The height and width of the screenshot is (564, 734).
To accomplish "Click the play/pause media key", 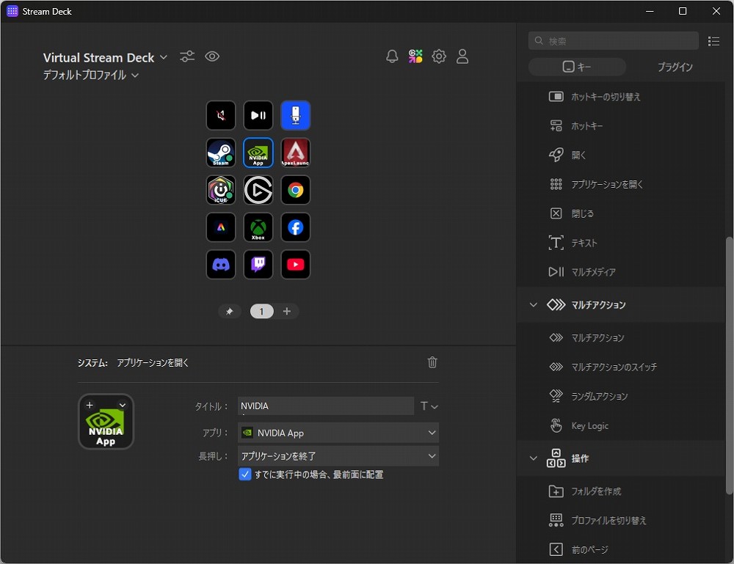I will pos(258,115).
